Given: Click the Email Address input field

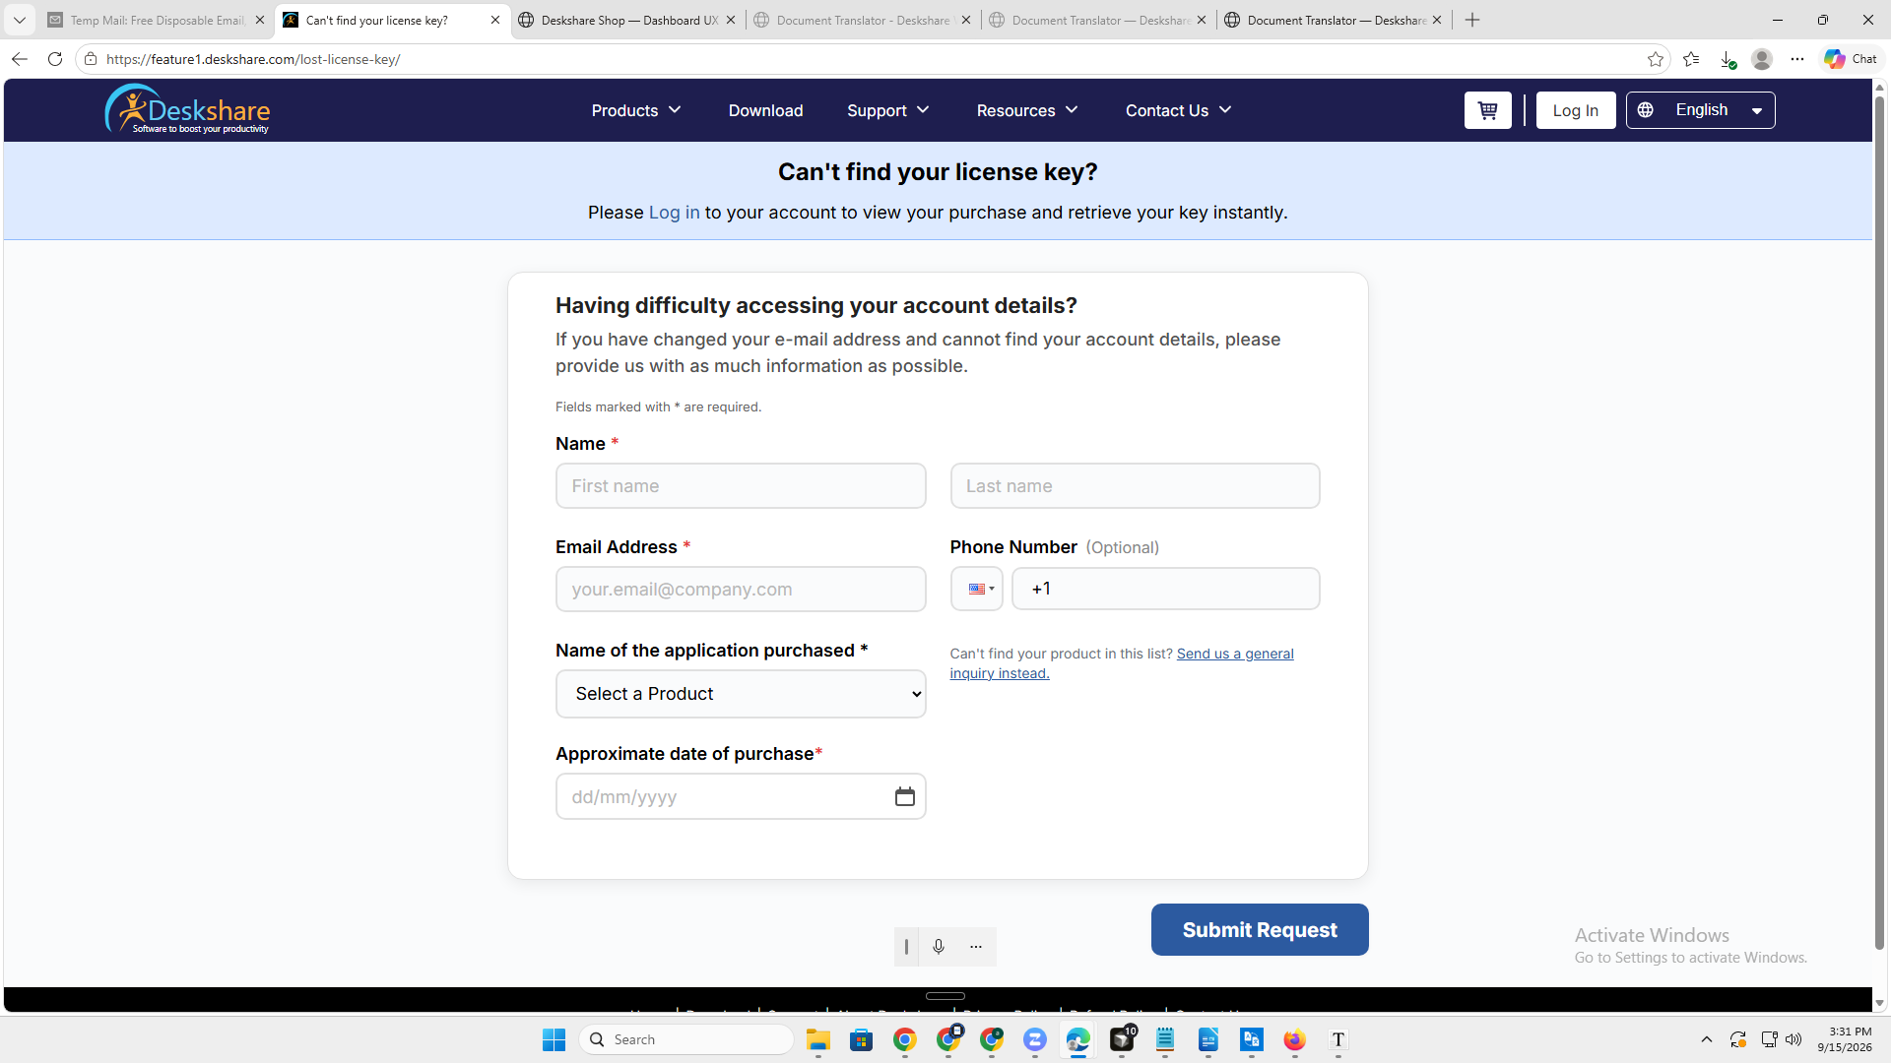Looking at the screenshot, I should click(x=741, y=590).
